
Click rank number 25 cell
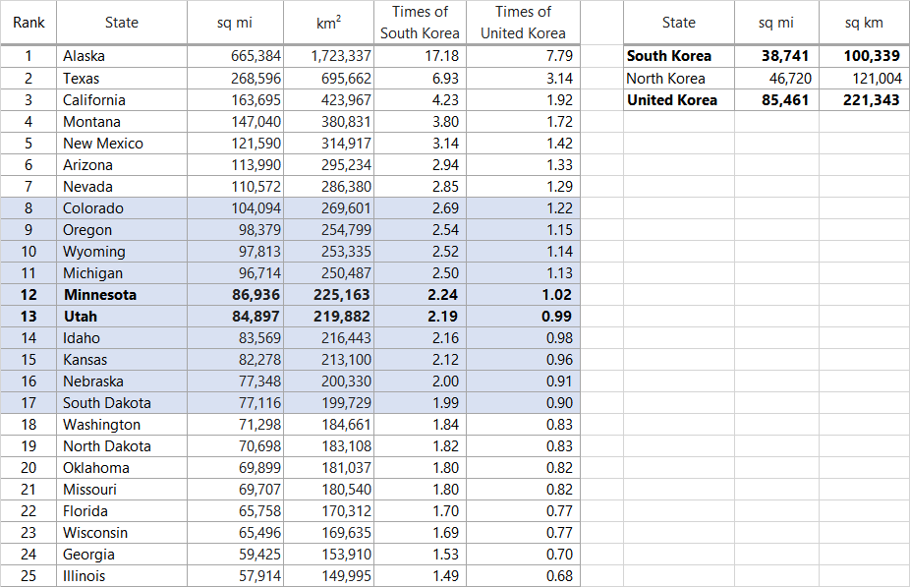click(x=28, y=576)
